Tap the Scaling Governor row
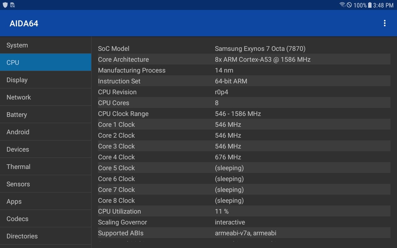This screenshot has height=248, width=397. [244, 222]
